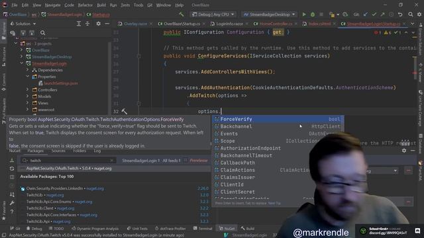Viewport: 424px width, 238px height.
Task: Click the NuGet search field containing twitch
Action: coord(68,160)
